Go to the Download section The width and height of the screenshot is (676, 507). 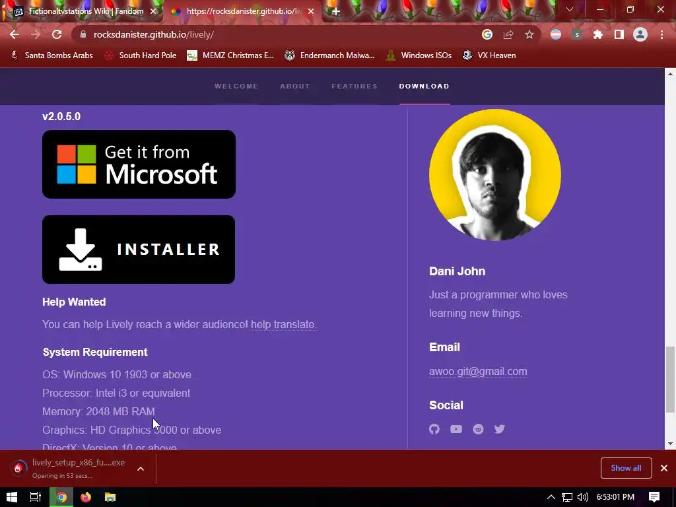(x=424, y=86)
